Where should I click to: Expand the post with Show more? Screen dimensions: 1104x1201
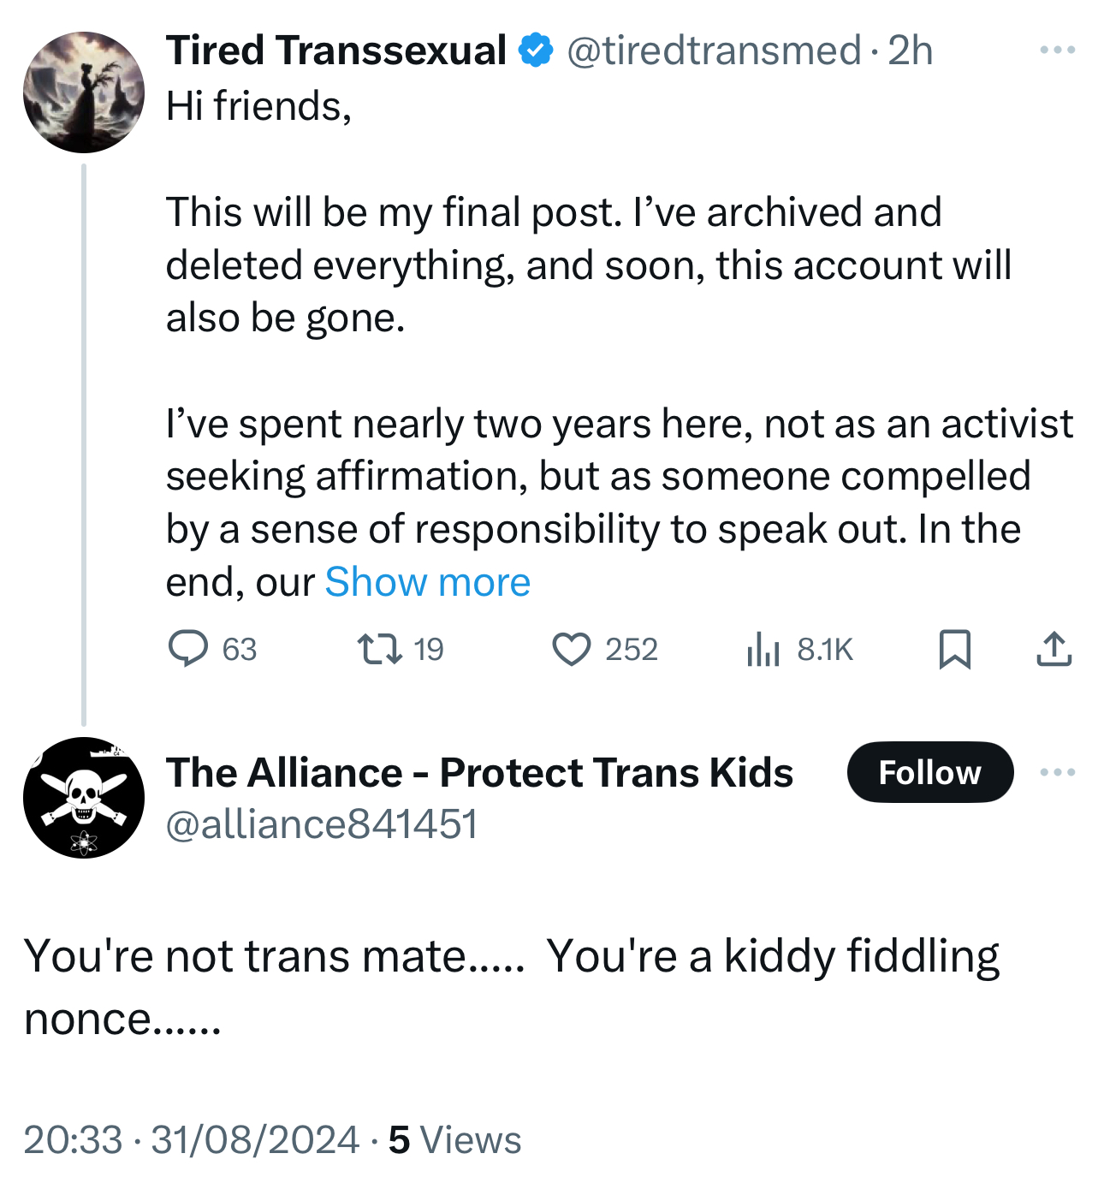[427, 583]
